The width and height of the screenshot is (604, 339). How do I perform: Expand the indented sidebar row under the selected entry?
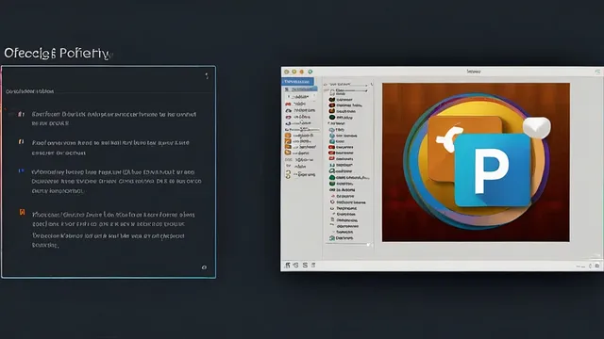302,96
